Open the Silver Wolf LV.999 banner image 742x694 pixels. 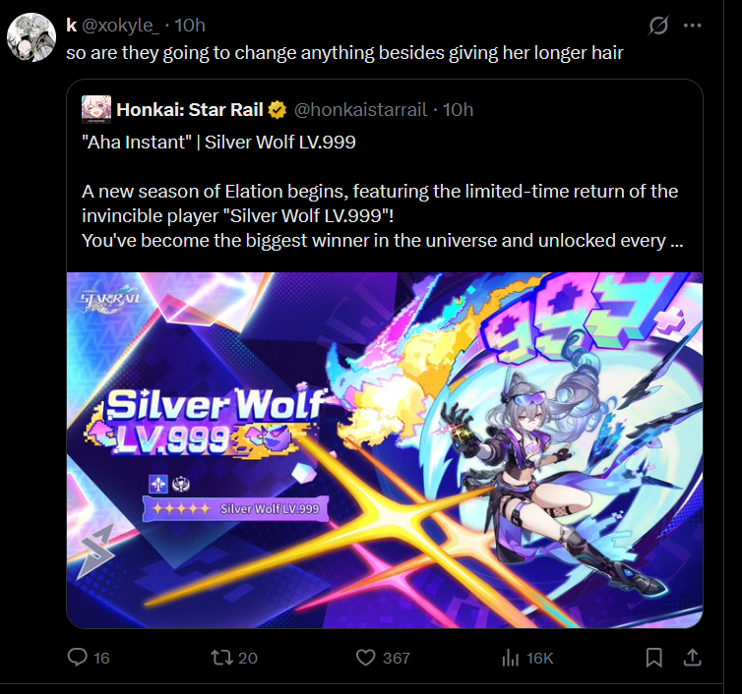(x=385, y=450)
